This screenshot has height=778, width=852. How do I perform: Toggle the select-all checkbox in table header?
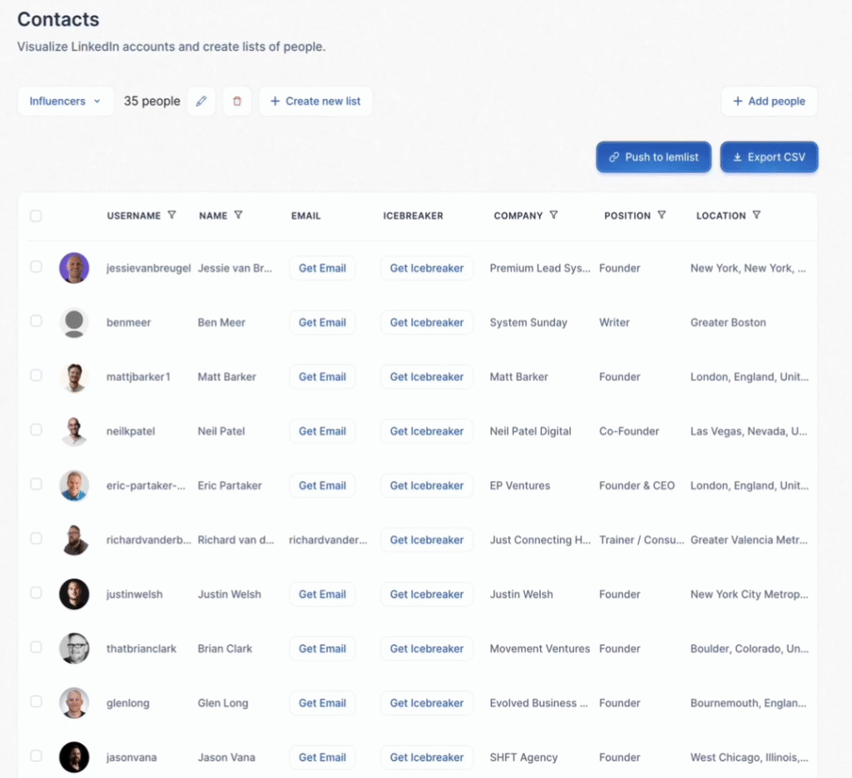pyautogui.click(x=36, y=216)
